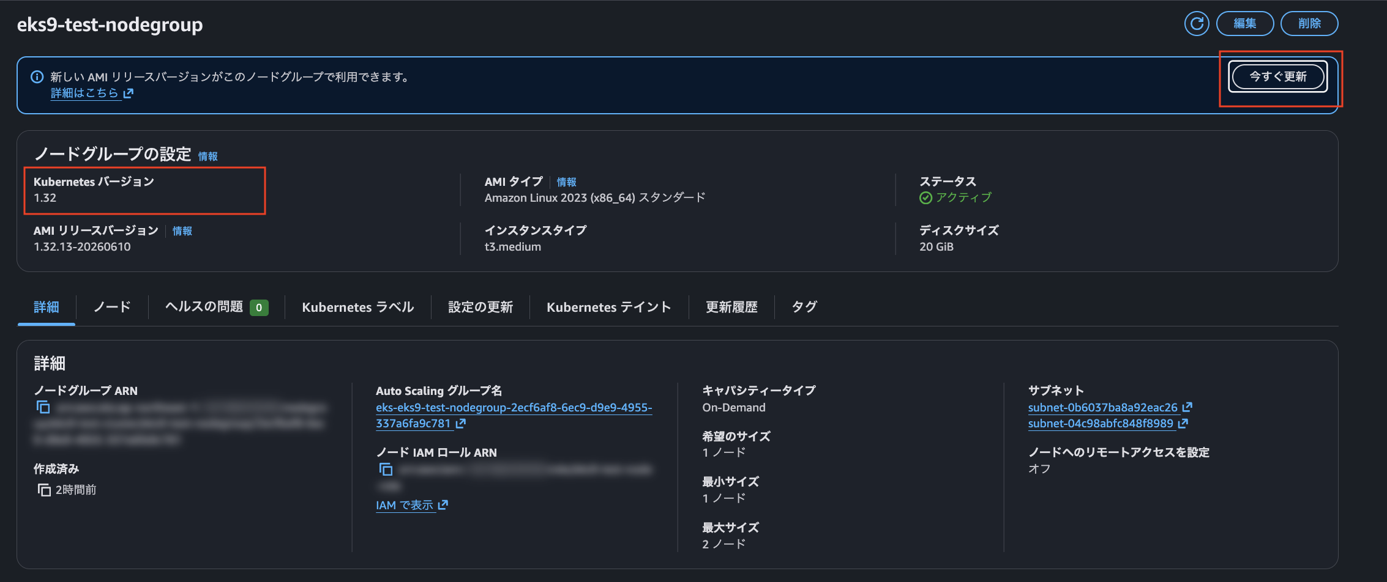Open the 詳細はこちら link in banner
1387x582 pixels.
pyautogui.click(x=84, y=93)
